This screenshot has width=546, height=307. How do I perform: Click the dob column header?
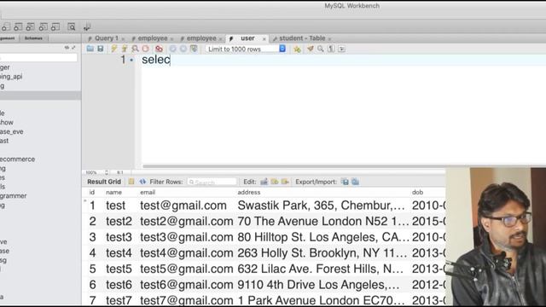[417, 192]
